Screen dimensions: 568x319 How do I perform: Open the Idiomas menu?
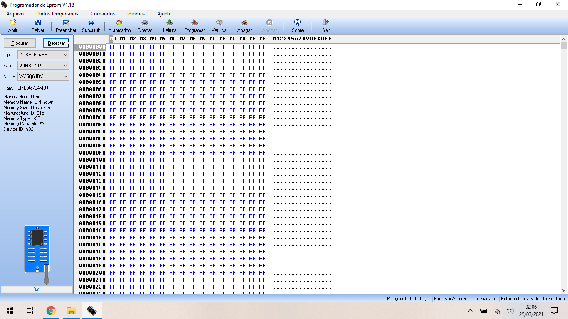point(136,14)
